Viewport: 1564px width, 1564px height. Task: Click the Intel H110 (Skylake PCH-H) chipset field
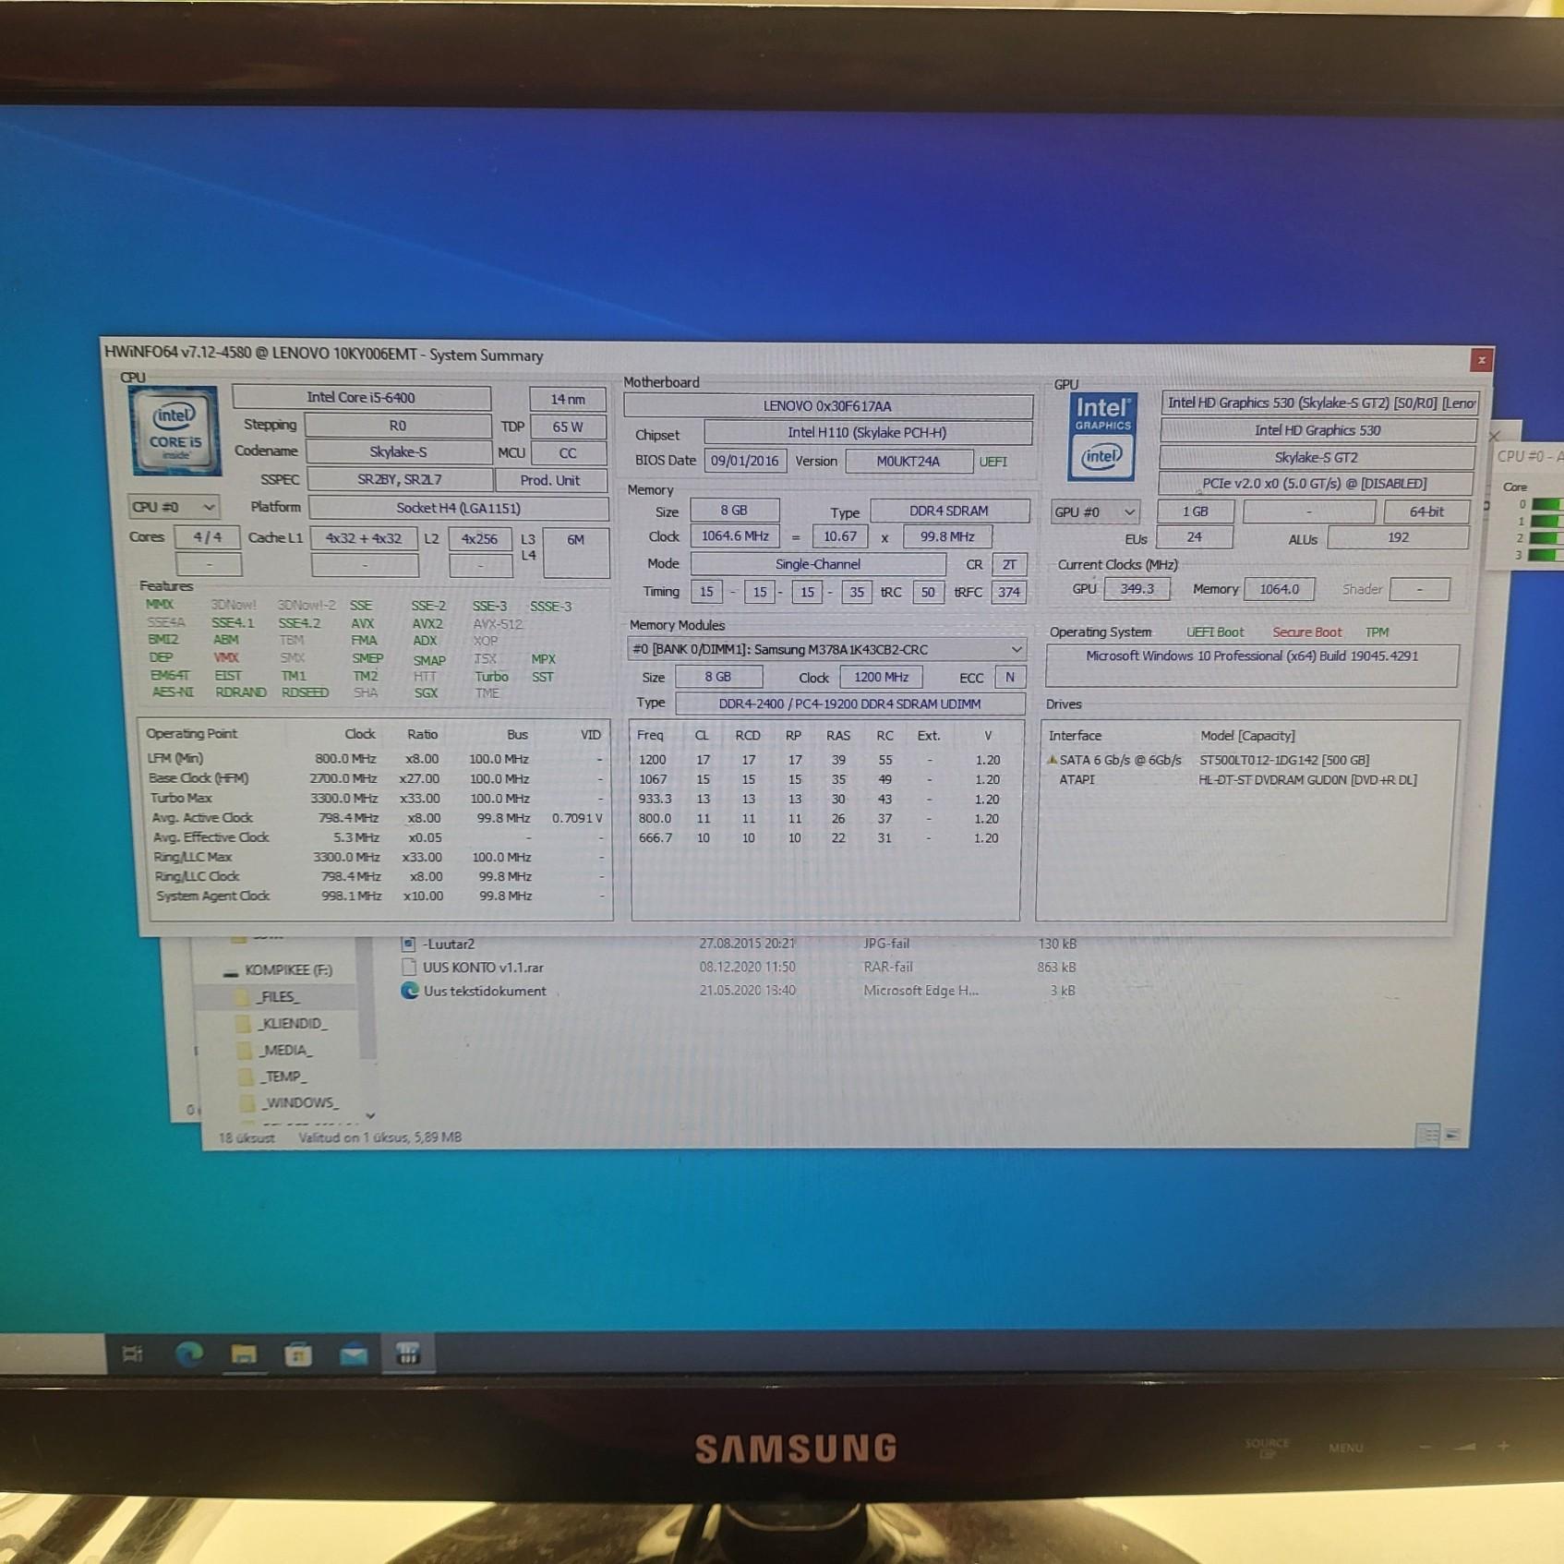click(867, 432)
